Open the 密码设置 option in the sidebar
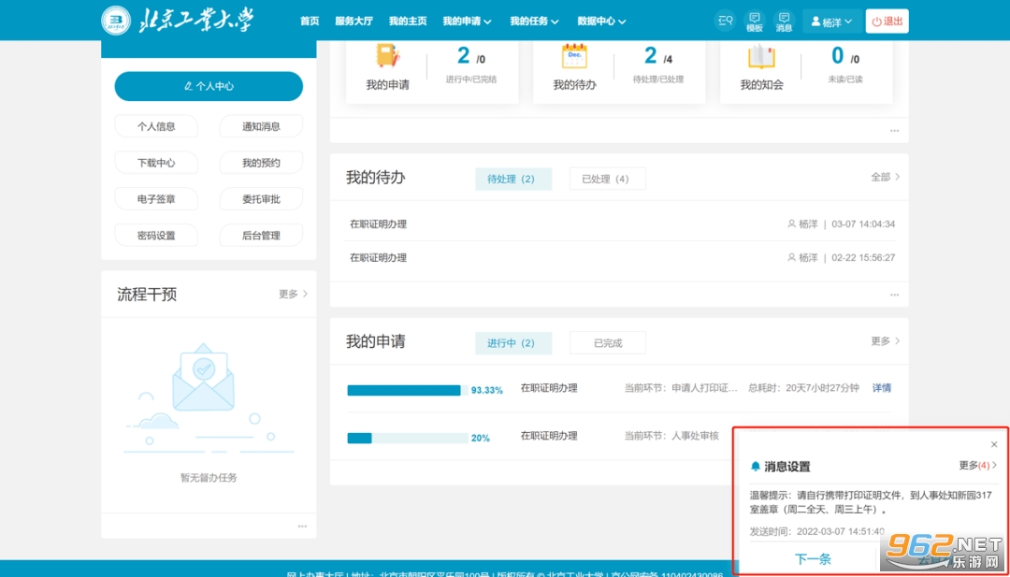 156,236
